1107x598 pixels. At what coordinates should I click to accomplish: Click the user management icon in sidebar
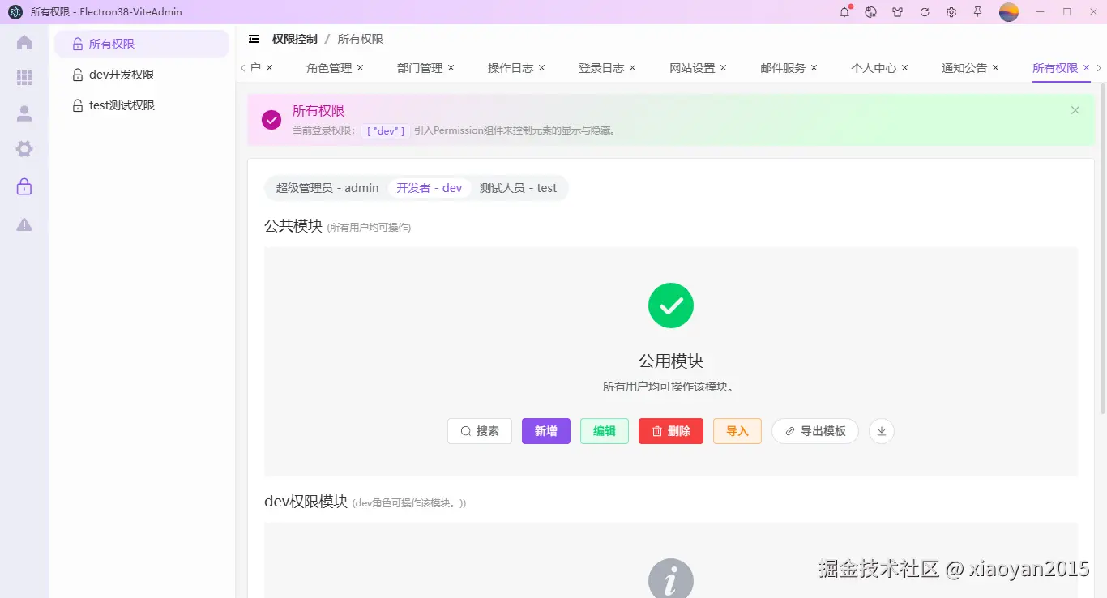tap(24, 113)
